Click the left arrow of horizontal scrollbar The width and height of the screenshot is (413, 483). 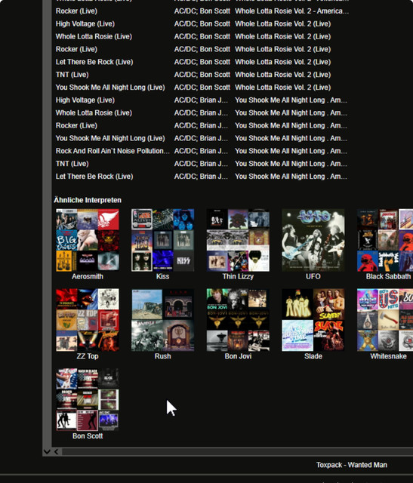pyautogui.click(x=57, y=451)
